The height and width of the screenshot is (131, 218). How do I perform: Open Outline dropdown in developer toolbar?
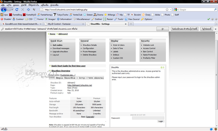97,19
